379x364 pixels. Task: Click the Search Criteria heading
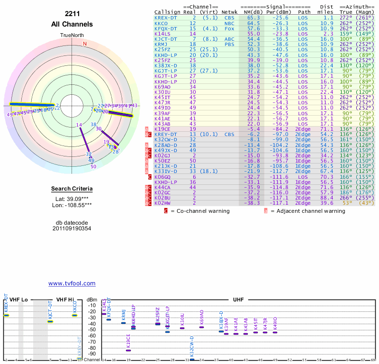point(72,189)
